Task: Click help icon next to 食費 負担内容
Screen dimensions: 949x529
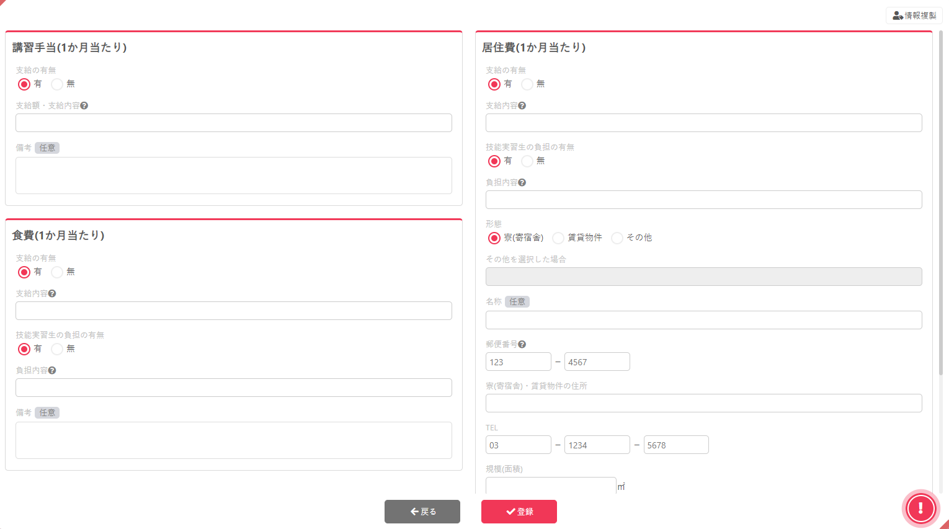Action: click(x=52, y=371)
